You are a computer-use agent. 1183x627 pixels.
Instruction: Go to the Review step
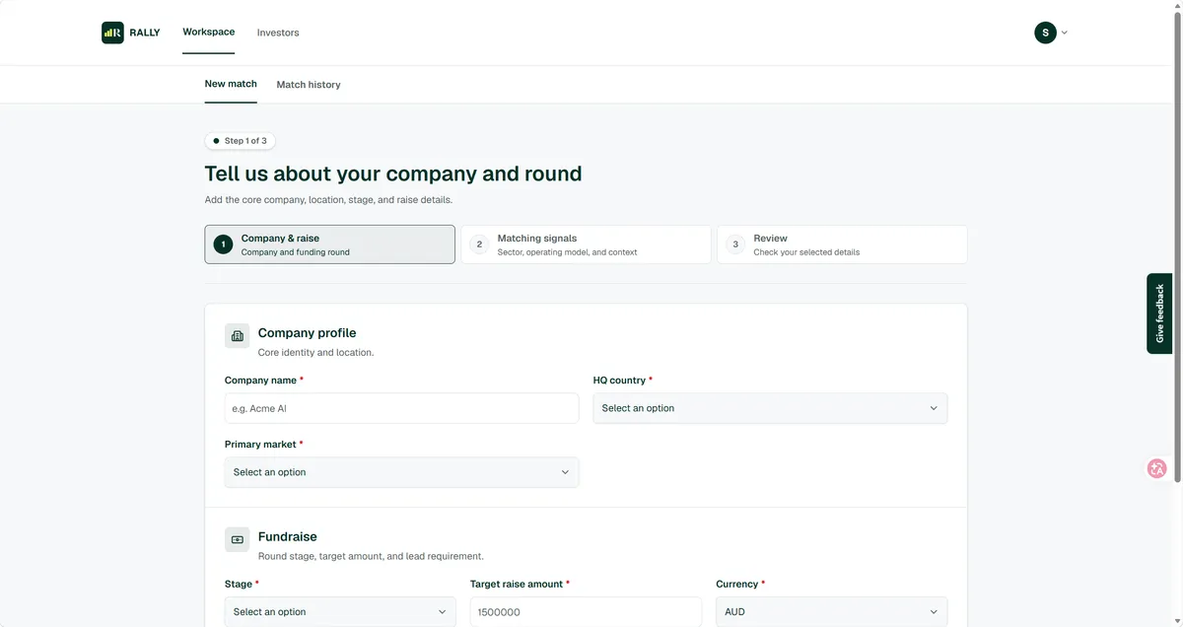click(x=842, y=244)
